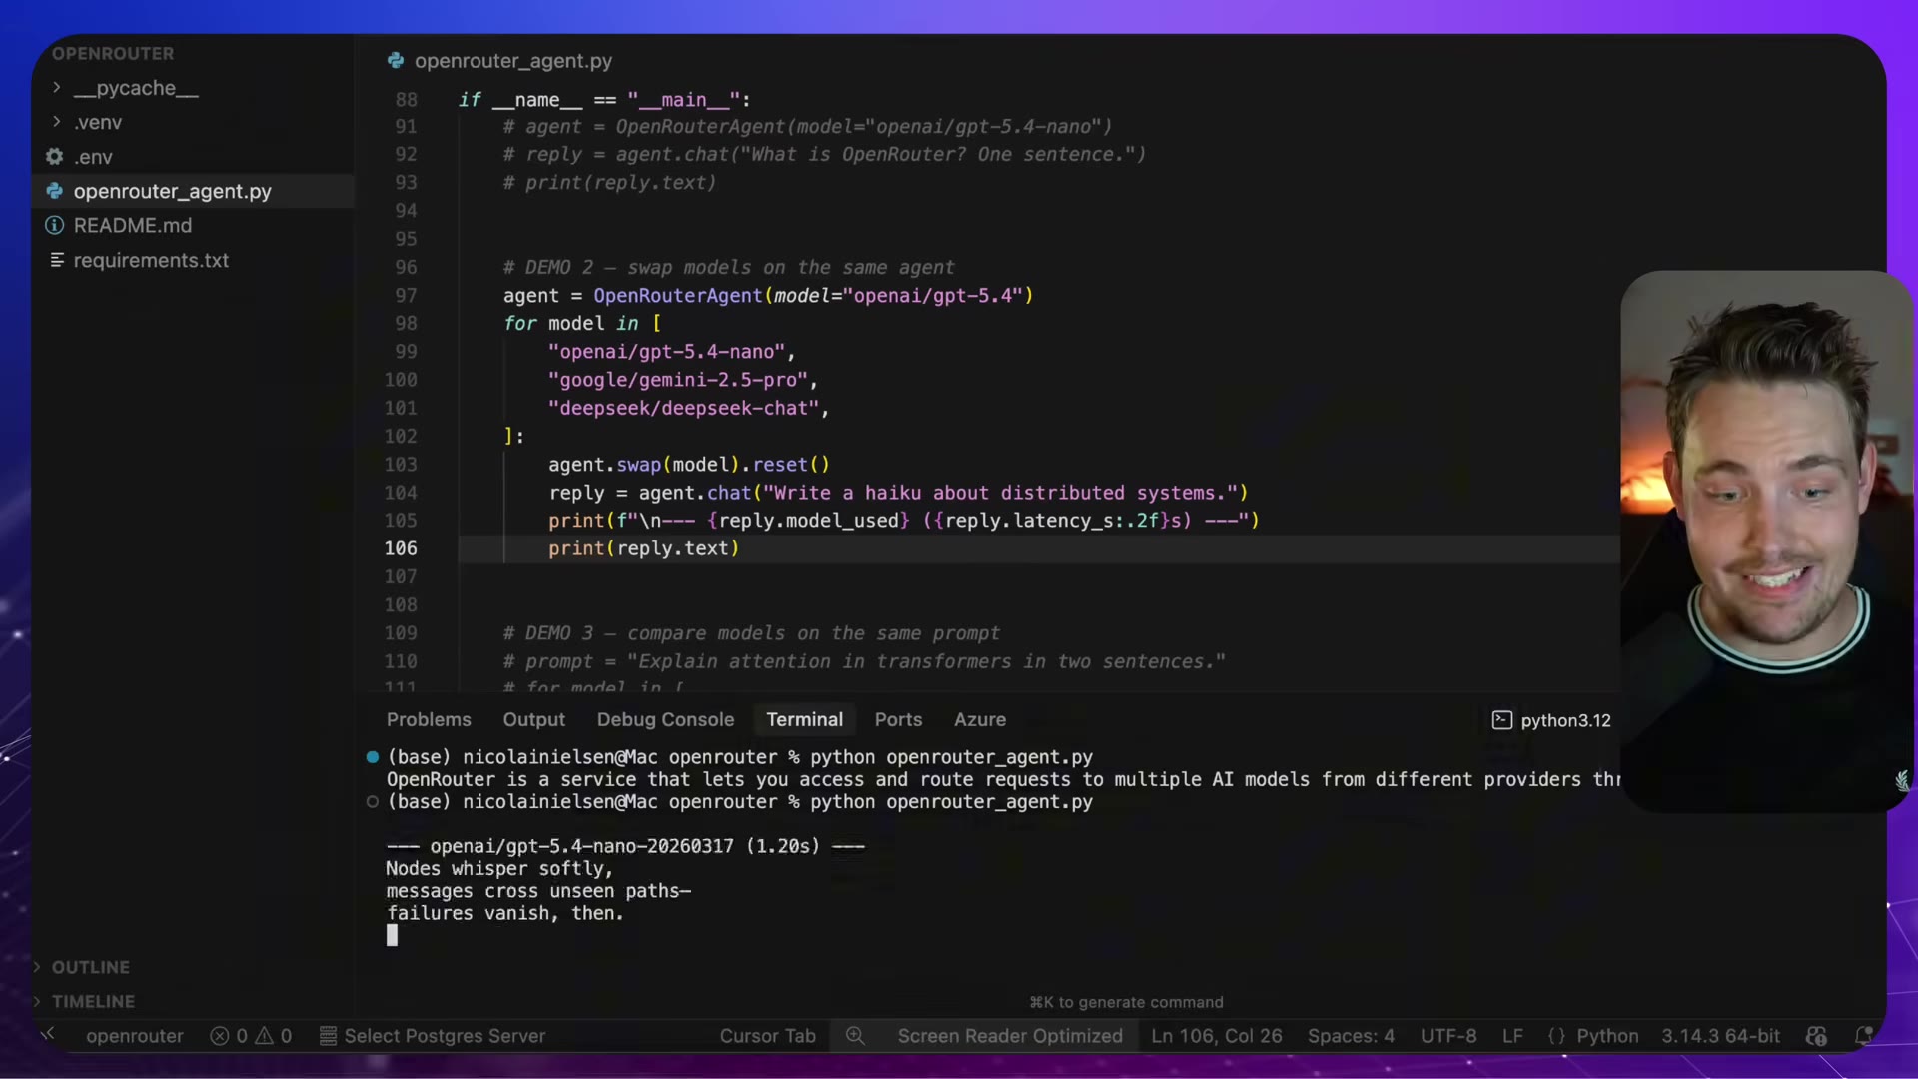
Task: Switch to the Problems panel tab
Action: point(429,719)
